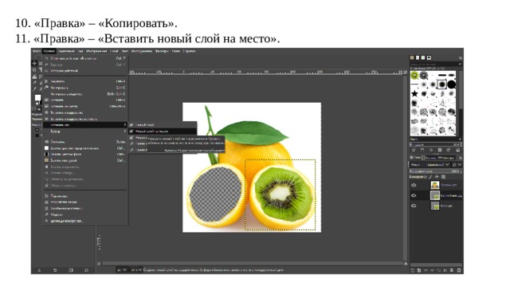Click the layers panel configure tab icon

[461, 158]
